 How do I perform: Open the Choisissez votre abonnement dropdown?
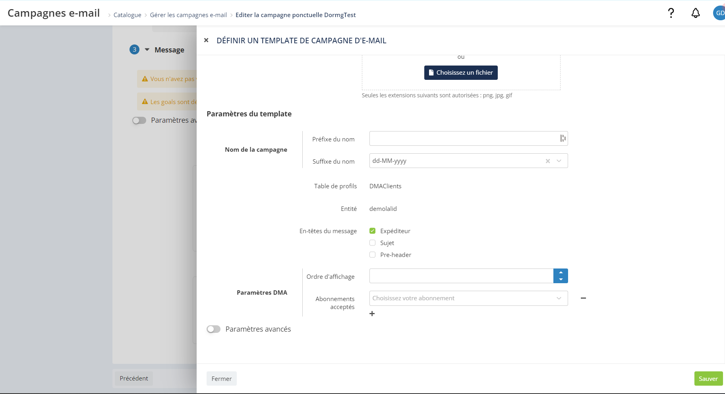[x=468, y=298]
